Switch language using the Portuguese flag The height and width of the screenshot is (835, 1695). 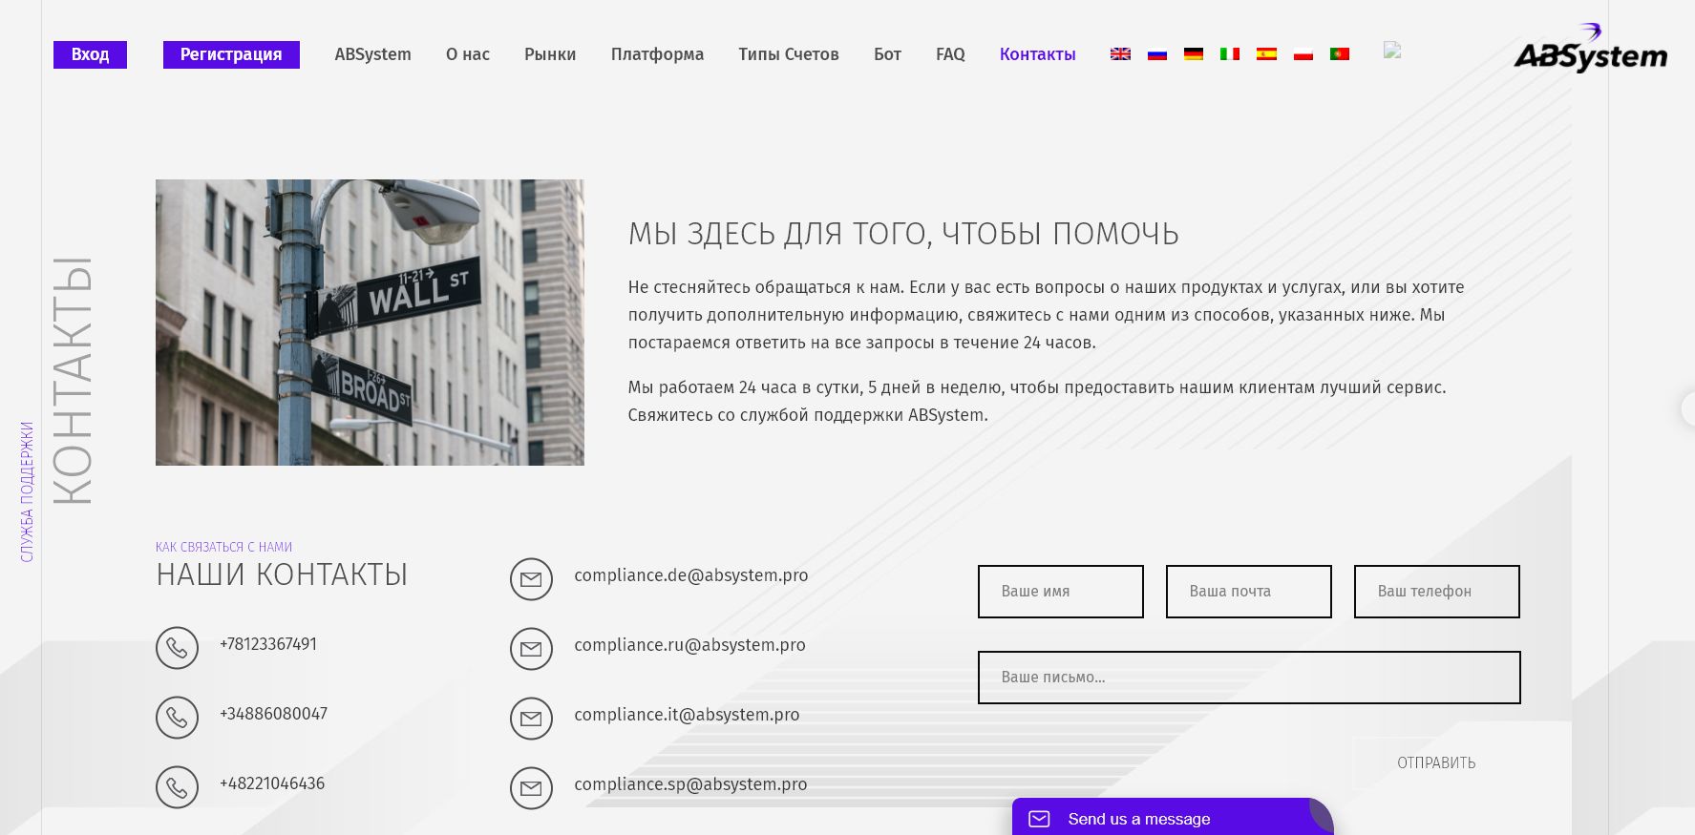tap(1340, 54)
